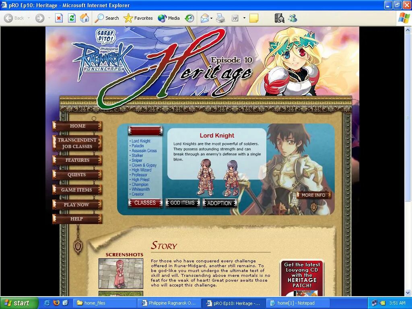Screen dimensions: 412x309
Task: Launch Firefox from quick launch
Action: pyautogui.click(x=56, y=303)
